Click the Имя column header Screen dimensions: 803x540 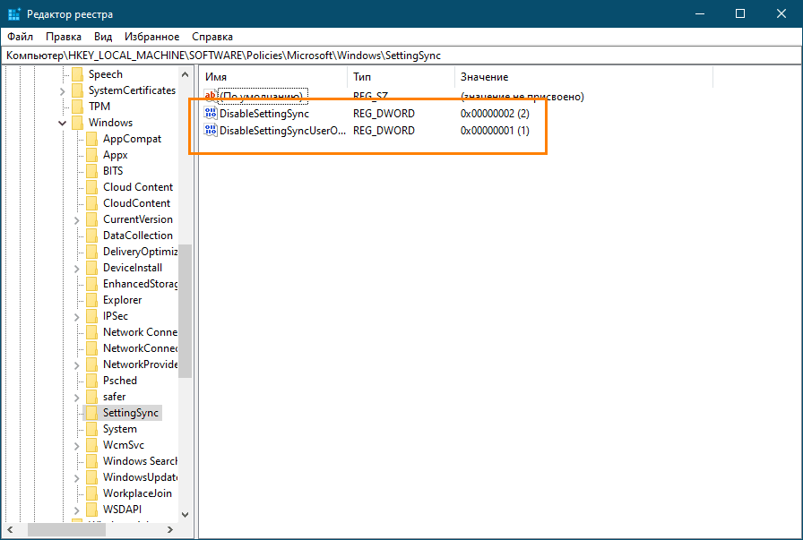coord(216,77)
